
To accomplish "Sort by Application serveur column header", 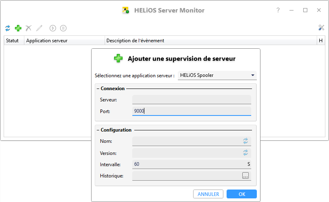I will point(65,41).
